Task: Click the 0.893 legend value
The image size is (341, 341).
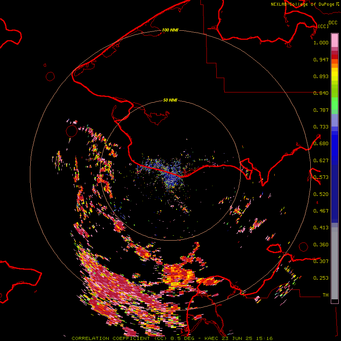Action: point(321,76)
